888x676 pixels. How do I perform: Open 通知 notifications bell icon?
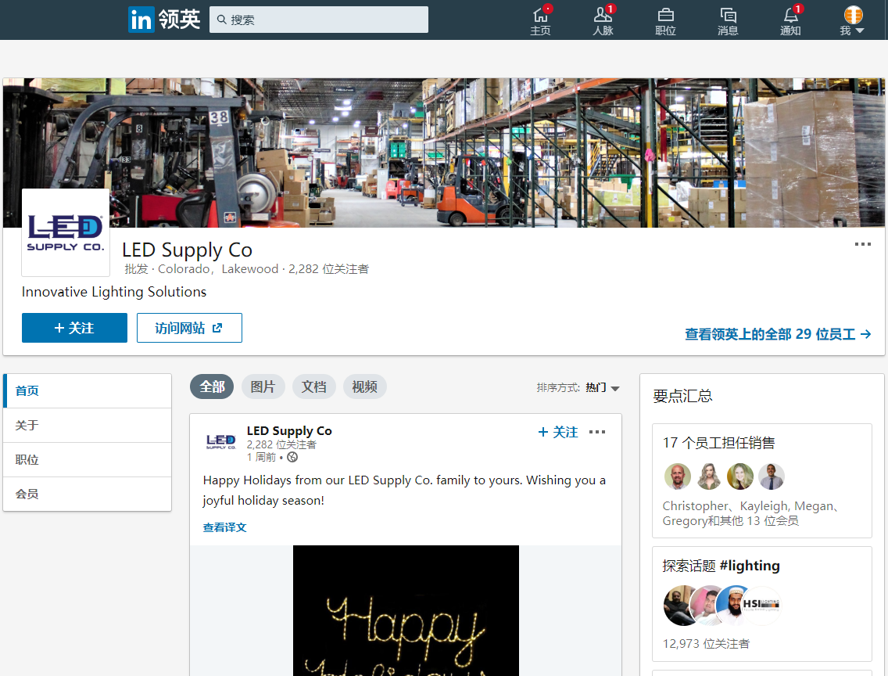pyautogui.click(x=790, y=20)
